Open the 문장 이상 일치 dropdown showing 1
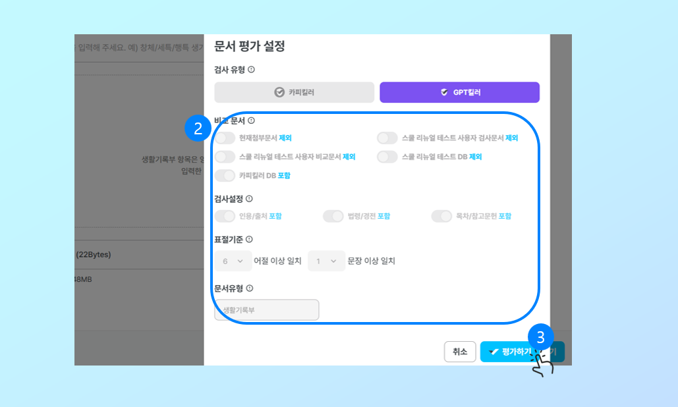Screen dimensions: 678x407 click(x=326, y=261)
